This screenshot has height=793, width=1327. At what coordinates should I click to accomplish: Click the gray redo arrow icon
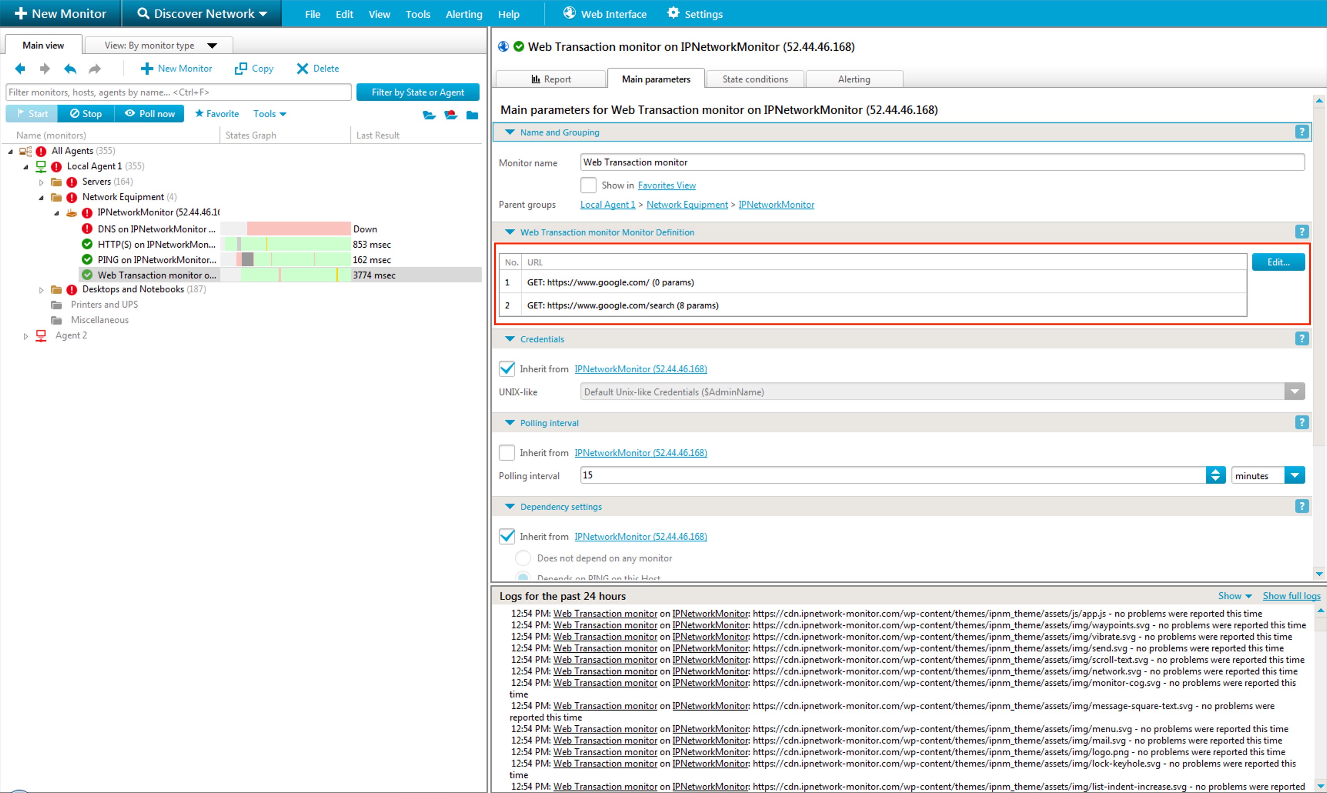point(95,68)
